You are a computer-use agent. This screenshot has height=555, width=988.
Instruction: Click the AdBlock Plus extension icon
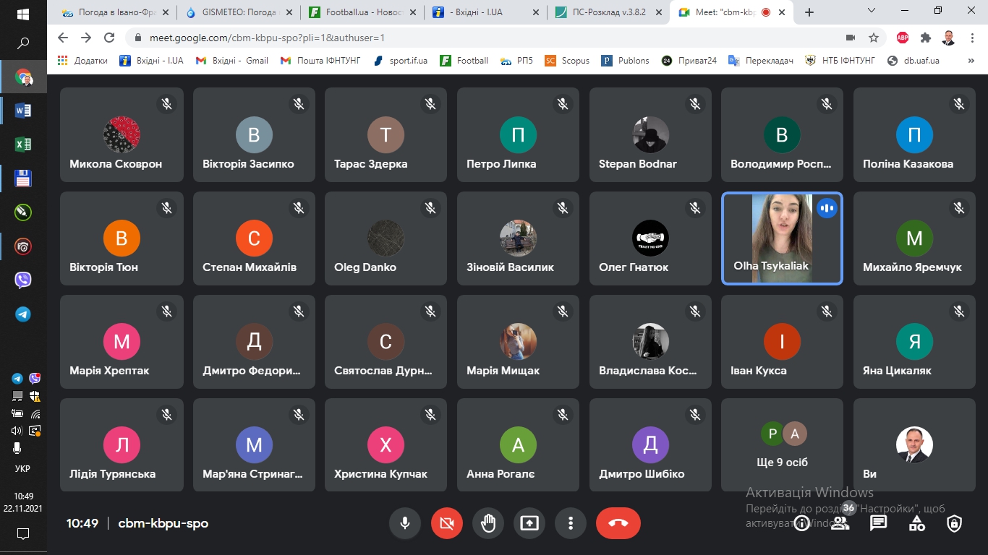[903, 38]
